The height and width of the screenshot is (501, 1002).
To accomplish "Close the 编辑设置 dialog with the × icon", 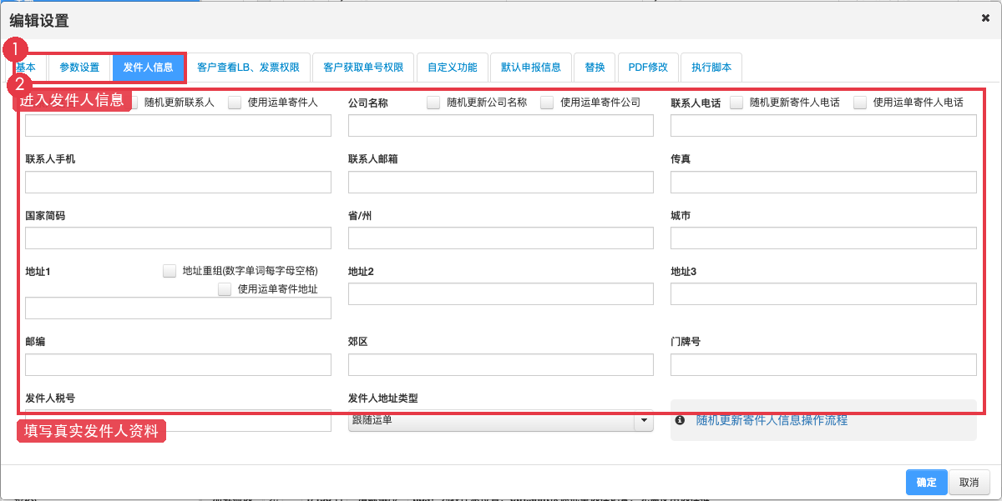I will [x=985, y=18].
